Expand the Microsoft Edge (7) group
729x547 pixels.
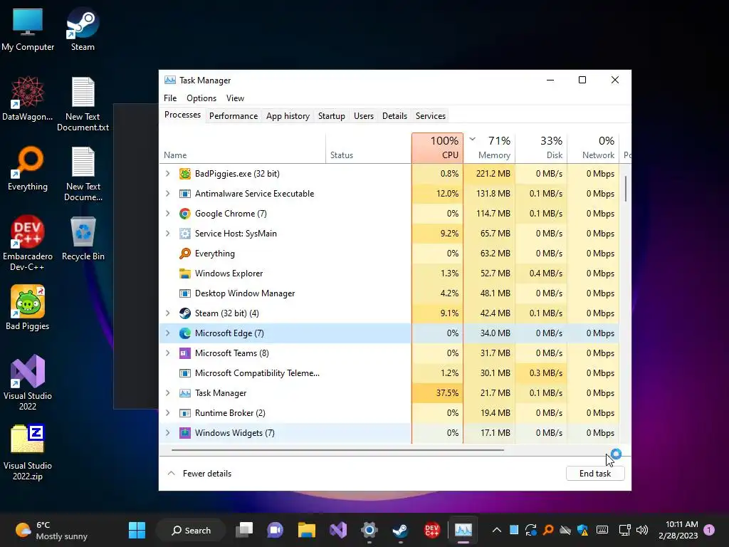click(168, 333)
